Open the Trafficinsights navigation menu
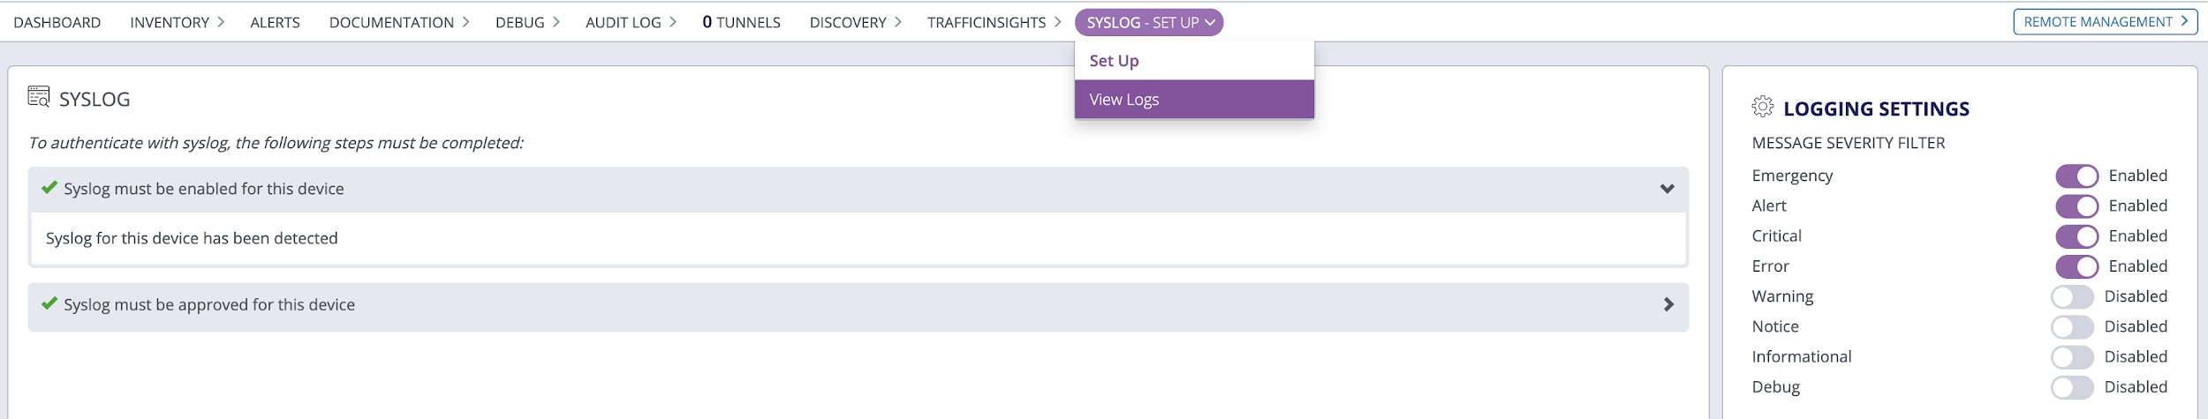The width and height of the screenshot is (2208, 419). click(x=994, y=23)
